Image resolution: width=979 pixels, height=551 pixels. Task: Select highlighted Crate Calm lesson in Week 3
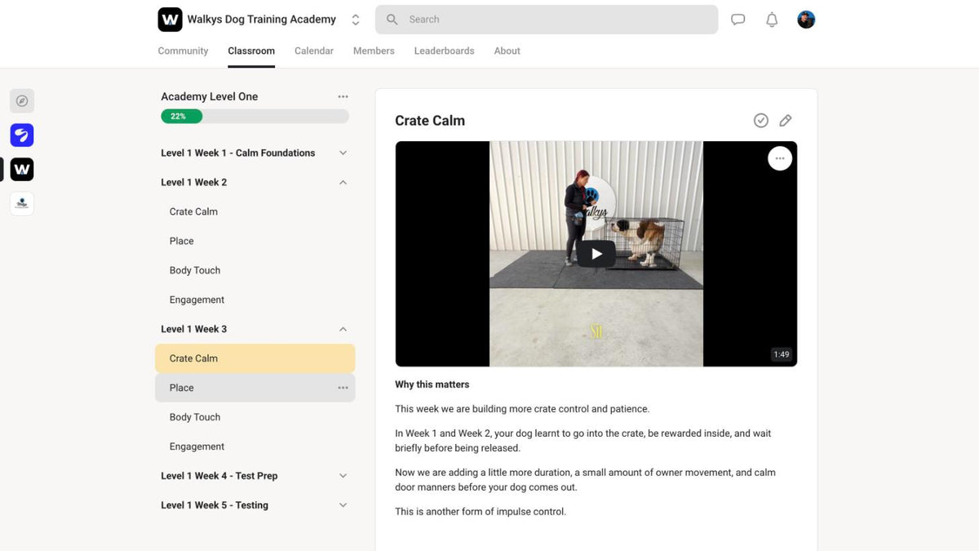click(x=255, y=358)
